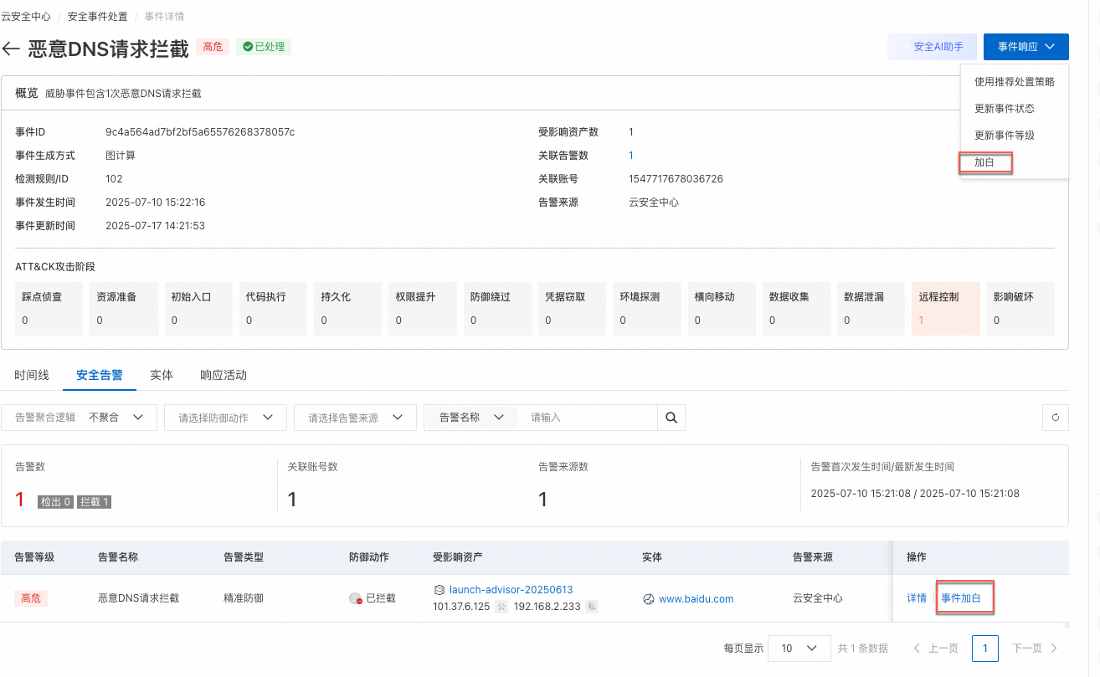Select 加白 from the menu
The width and height of the screenshot is (1100, 677).
(x=985, y=162)
